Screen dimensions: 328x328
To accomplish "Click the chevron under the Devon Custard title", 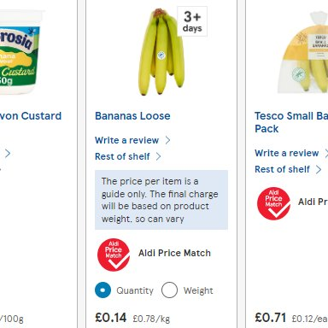I will click(x=8, y=154).
